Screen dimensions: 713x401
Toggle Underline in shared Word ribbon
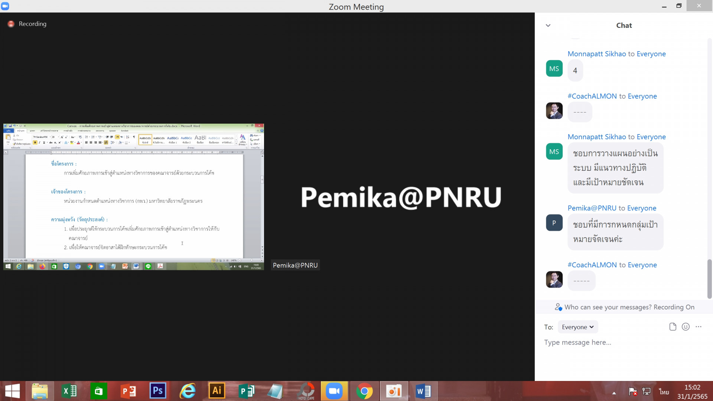tap(44, 142)
